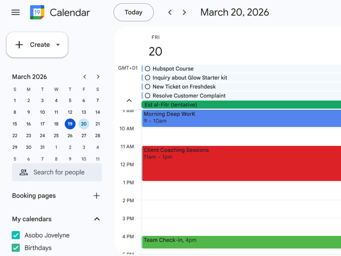
Task: Click the people icon in search field
Action: [24, 172]
